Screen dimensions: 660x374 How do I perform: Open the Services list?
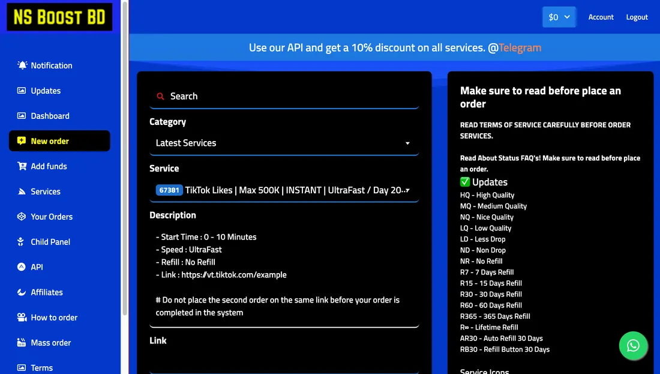tap(46, 192)
